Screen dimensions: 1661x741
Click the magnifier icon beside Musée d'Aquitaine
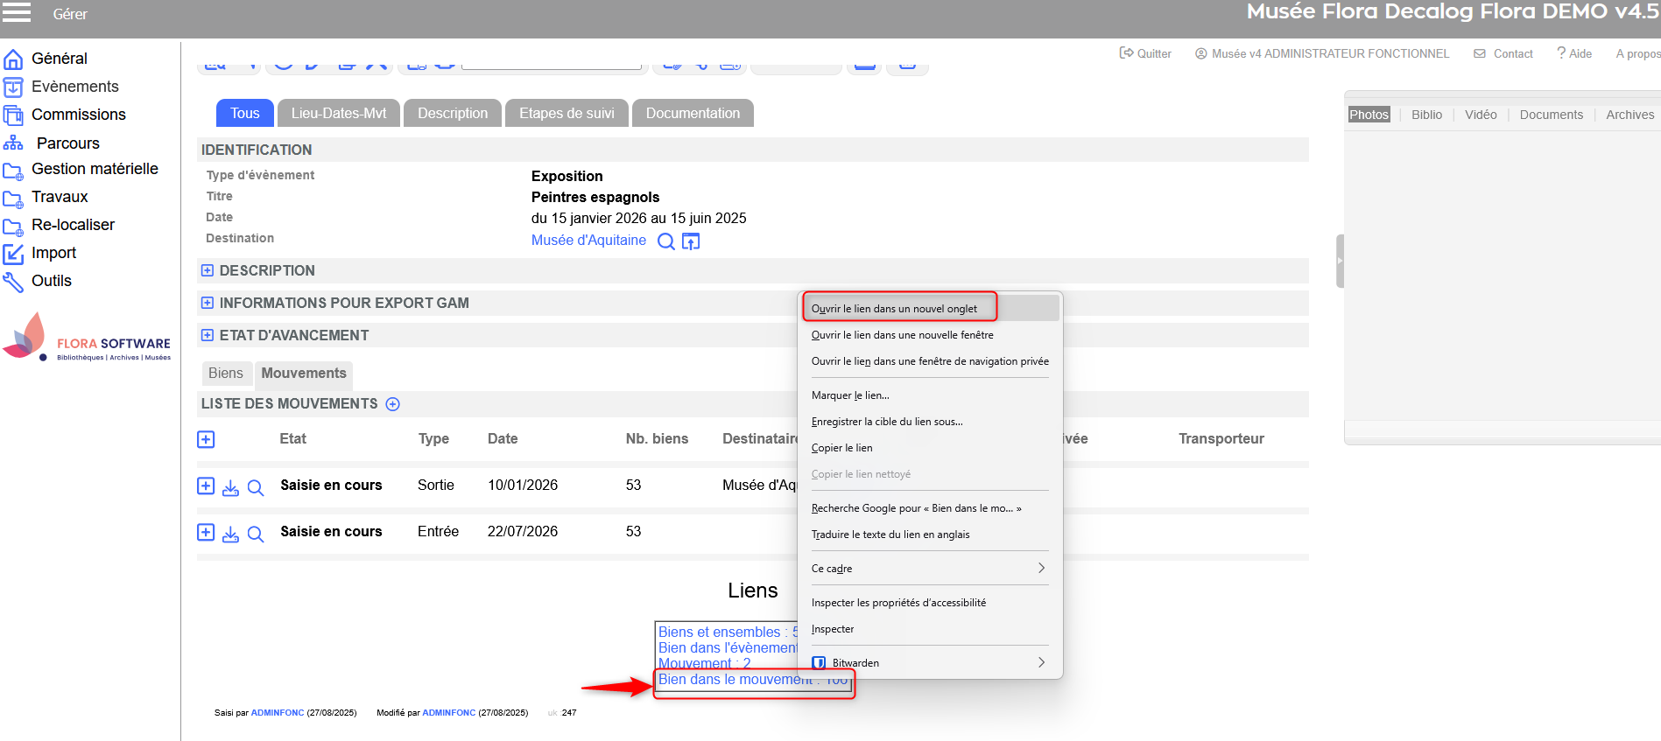(x=665, y=241)
